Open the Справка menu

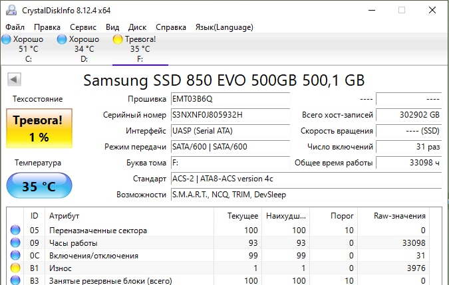pyautogui.click(x=171, y=27)
